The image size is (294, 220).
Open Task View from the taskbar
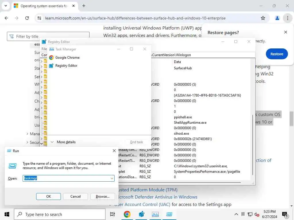tap(113, 214)
